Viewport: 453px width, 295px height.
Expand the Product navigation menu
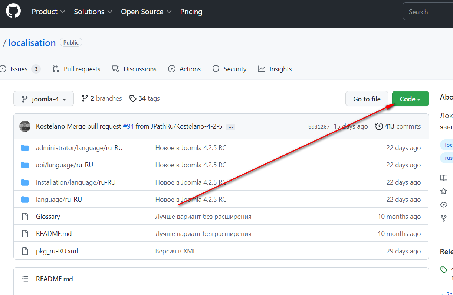coord(48,12)
